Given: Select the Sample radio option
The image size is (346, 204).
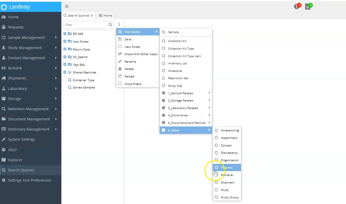Looking at the screenshot, I should point(163,32).
